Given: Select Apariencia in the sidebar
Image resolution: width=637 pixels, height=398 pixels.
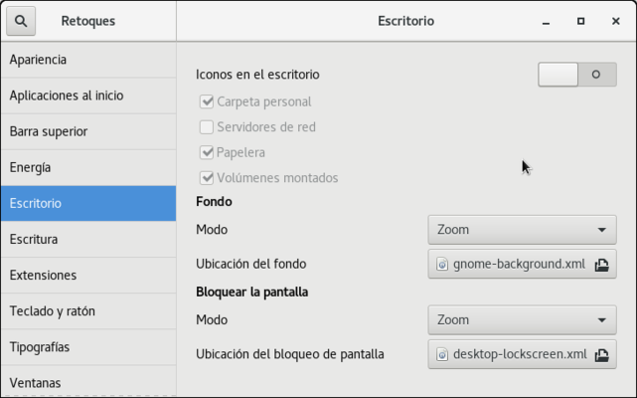Looking at the screenshot, I should (87, 60).
